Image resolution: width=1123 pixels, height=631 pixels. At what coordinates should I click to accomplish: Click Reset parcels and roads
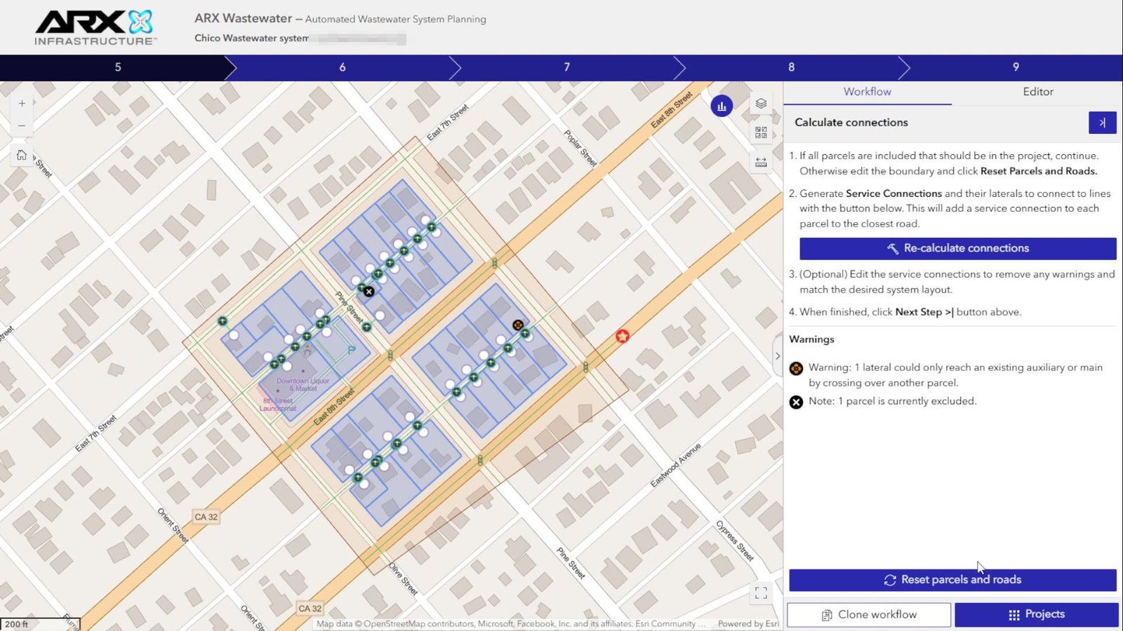tap(952, 580)
